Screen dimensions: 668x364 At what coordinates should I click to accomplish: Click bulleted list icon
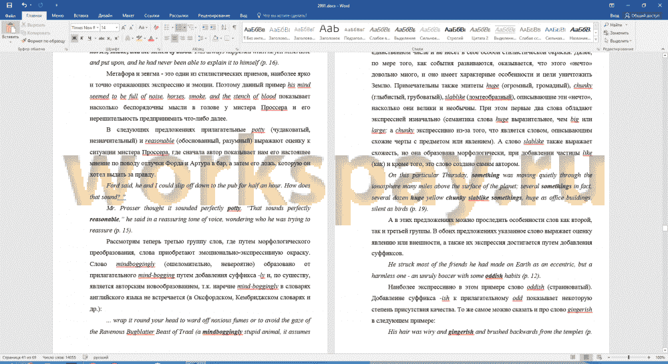tap(168, 27)
